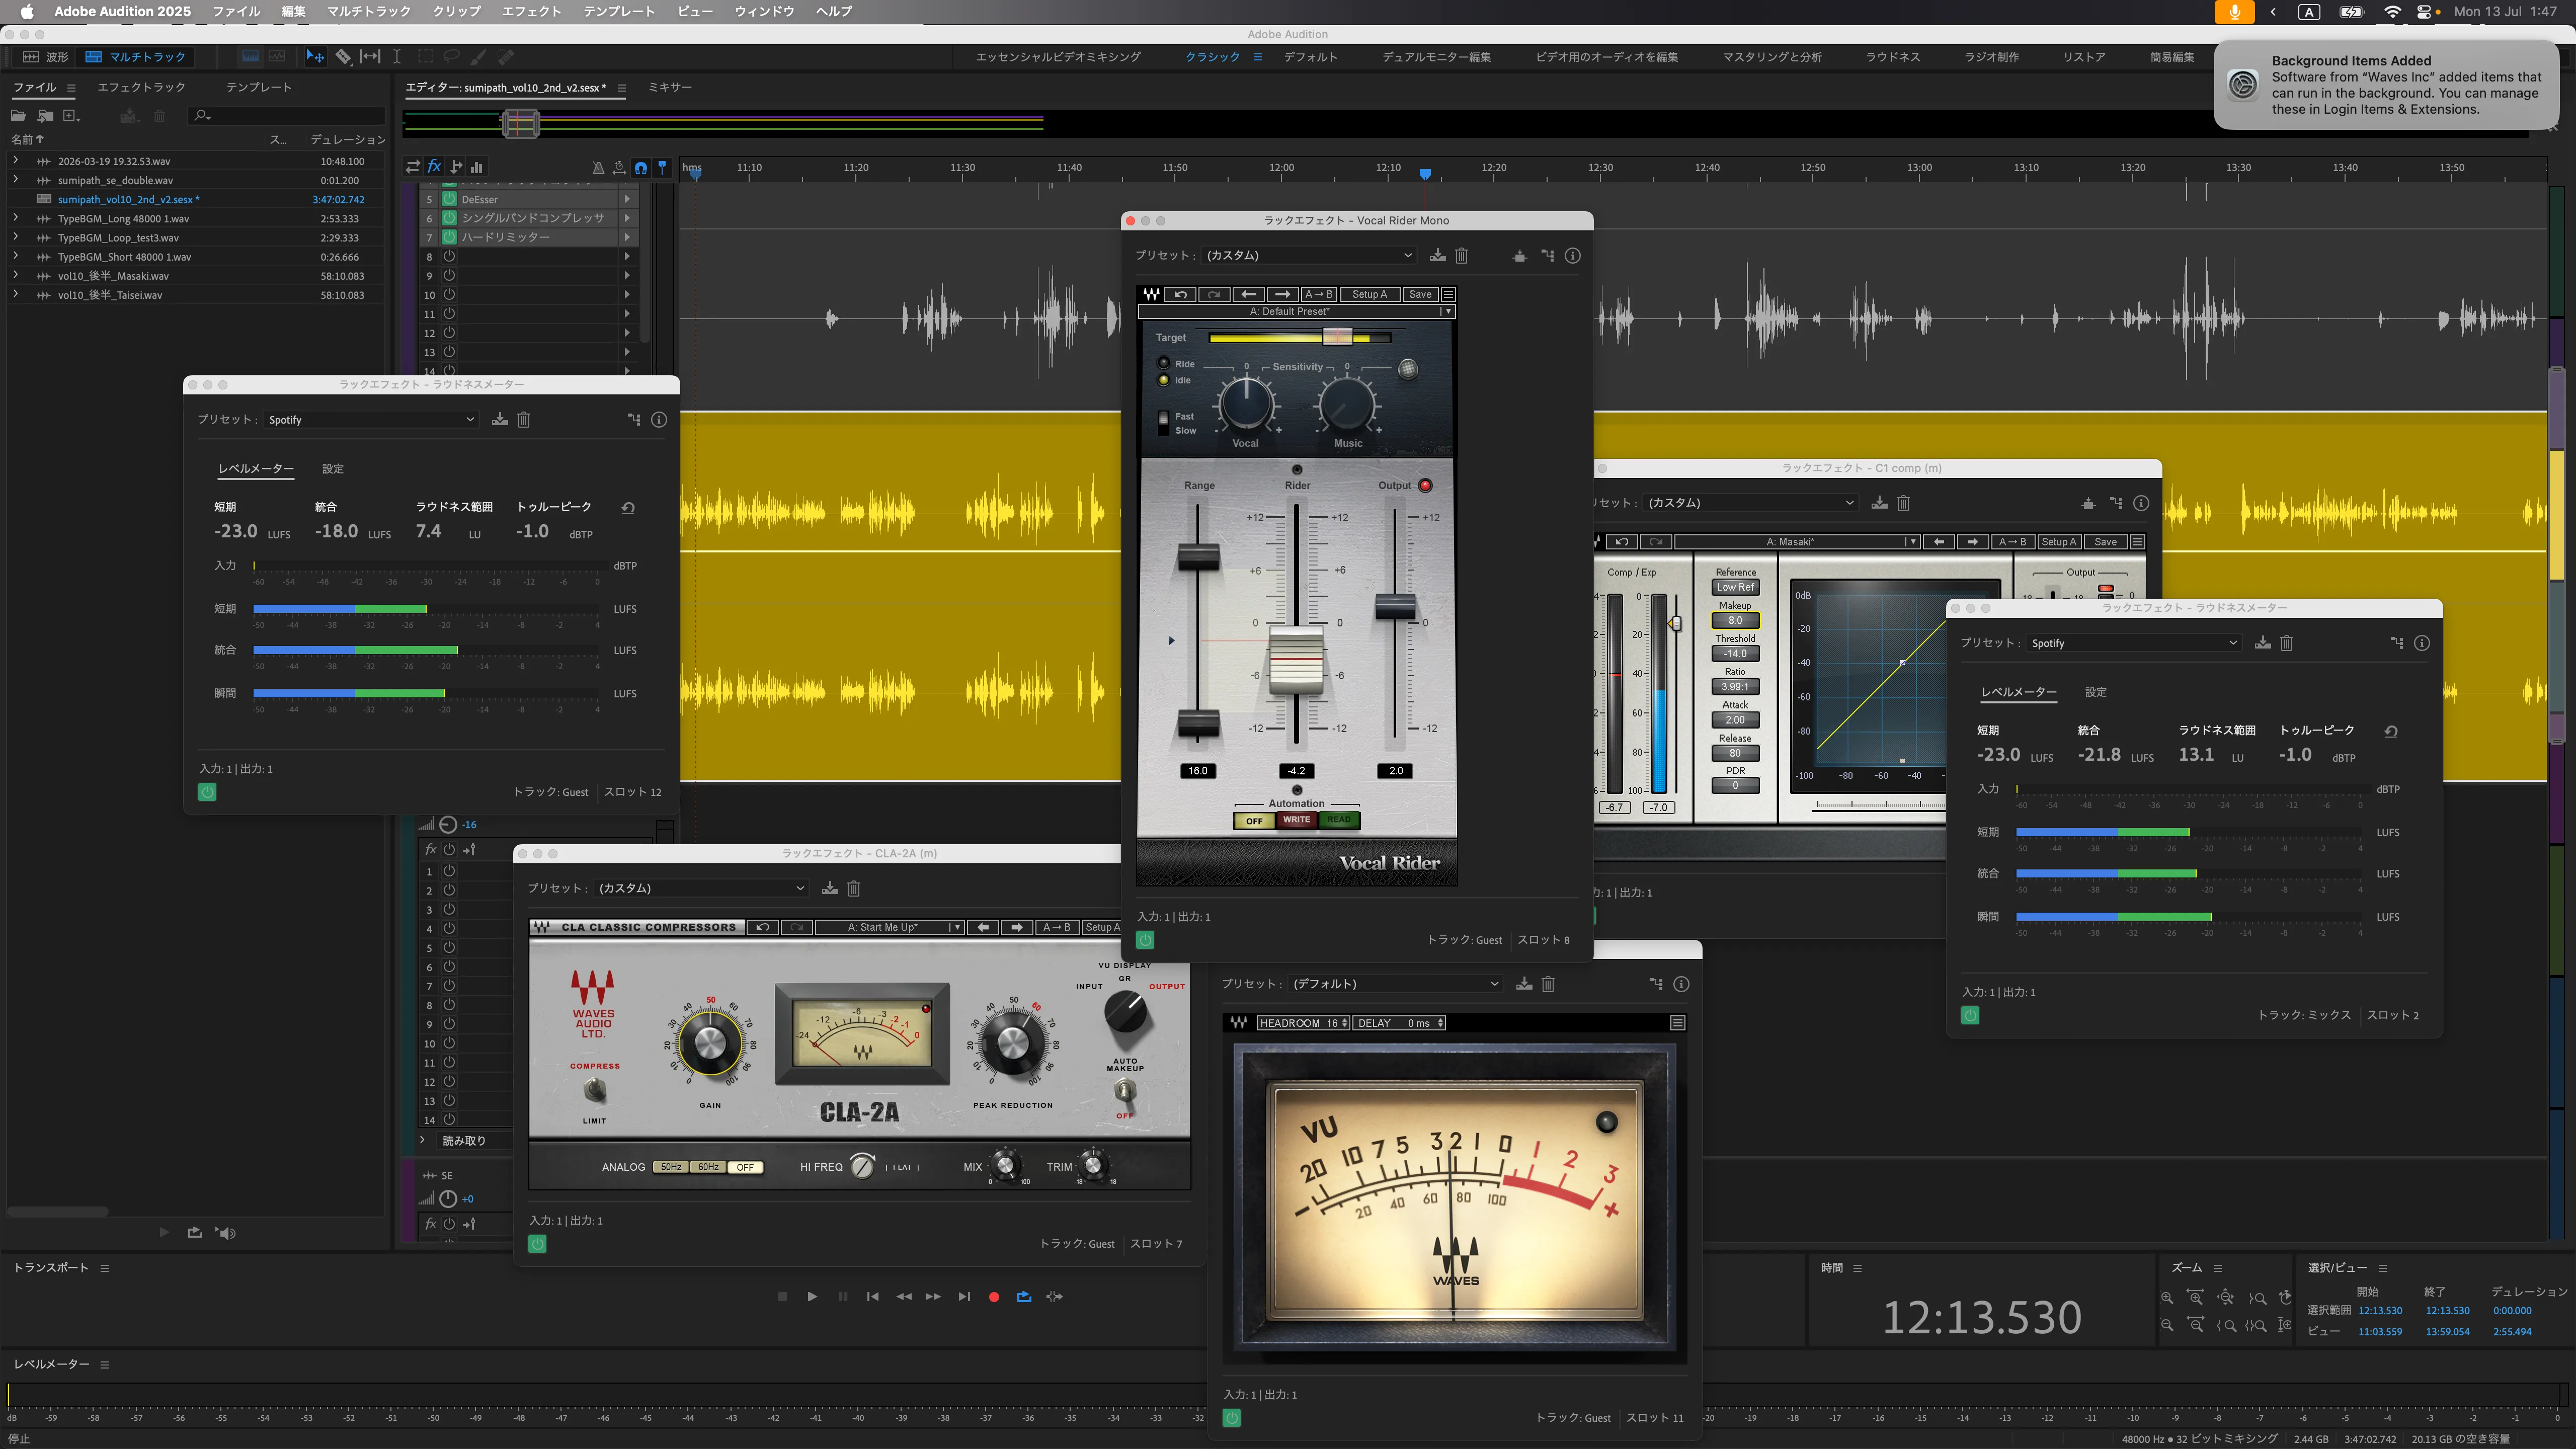Image resolution: width=2576 pixels, height=1449 pixels.
Task: Click the zoom out time icon in Zoom panel
Action: pos(2196,1325)
